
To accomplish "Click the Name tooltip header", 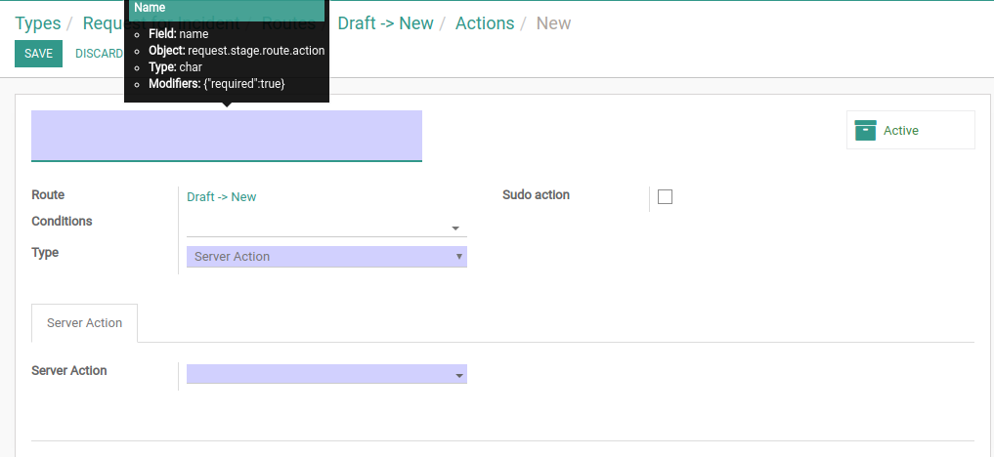I will point(227,10).
